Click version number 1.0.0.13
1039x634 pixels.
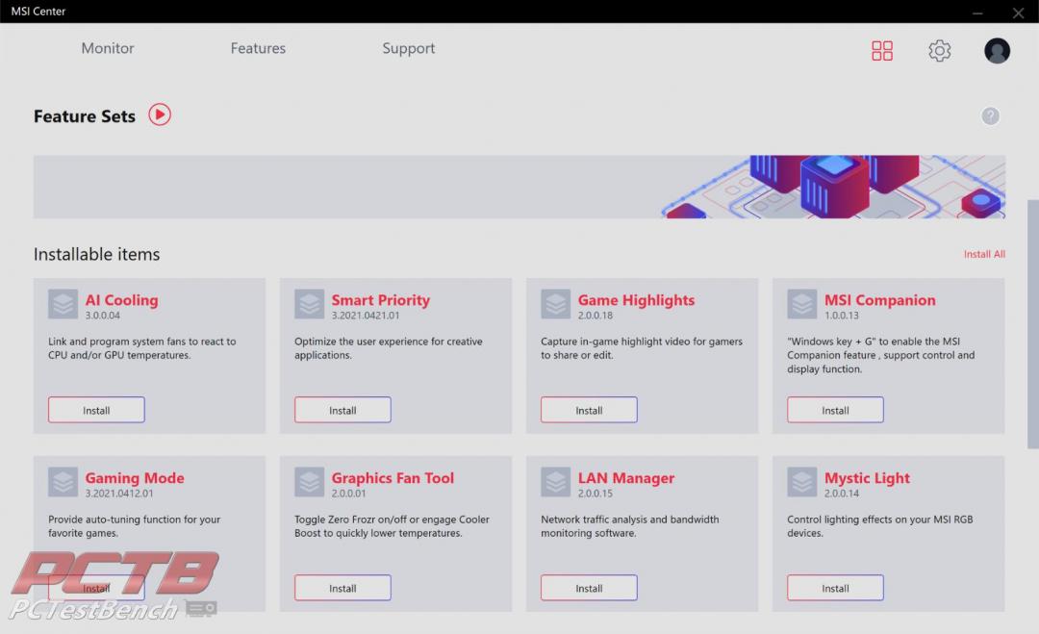tap(842, 316)
